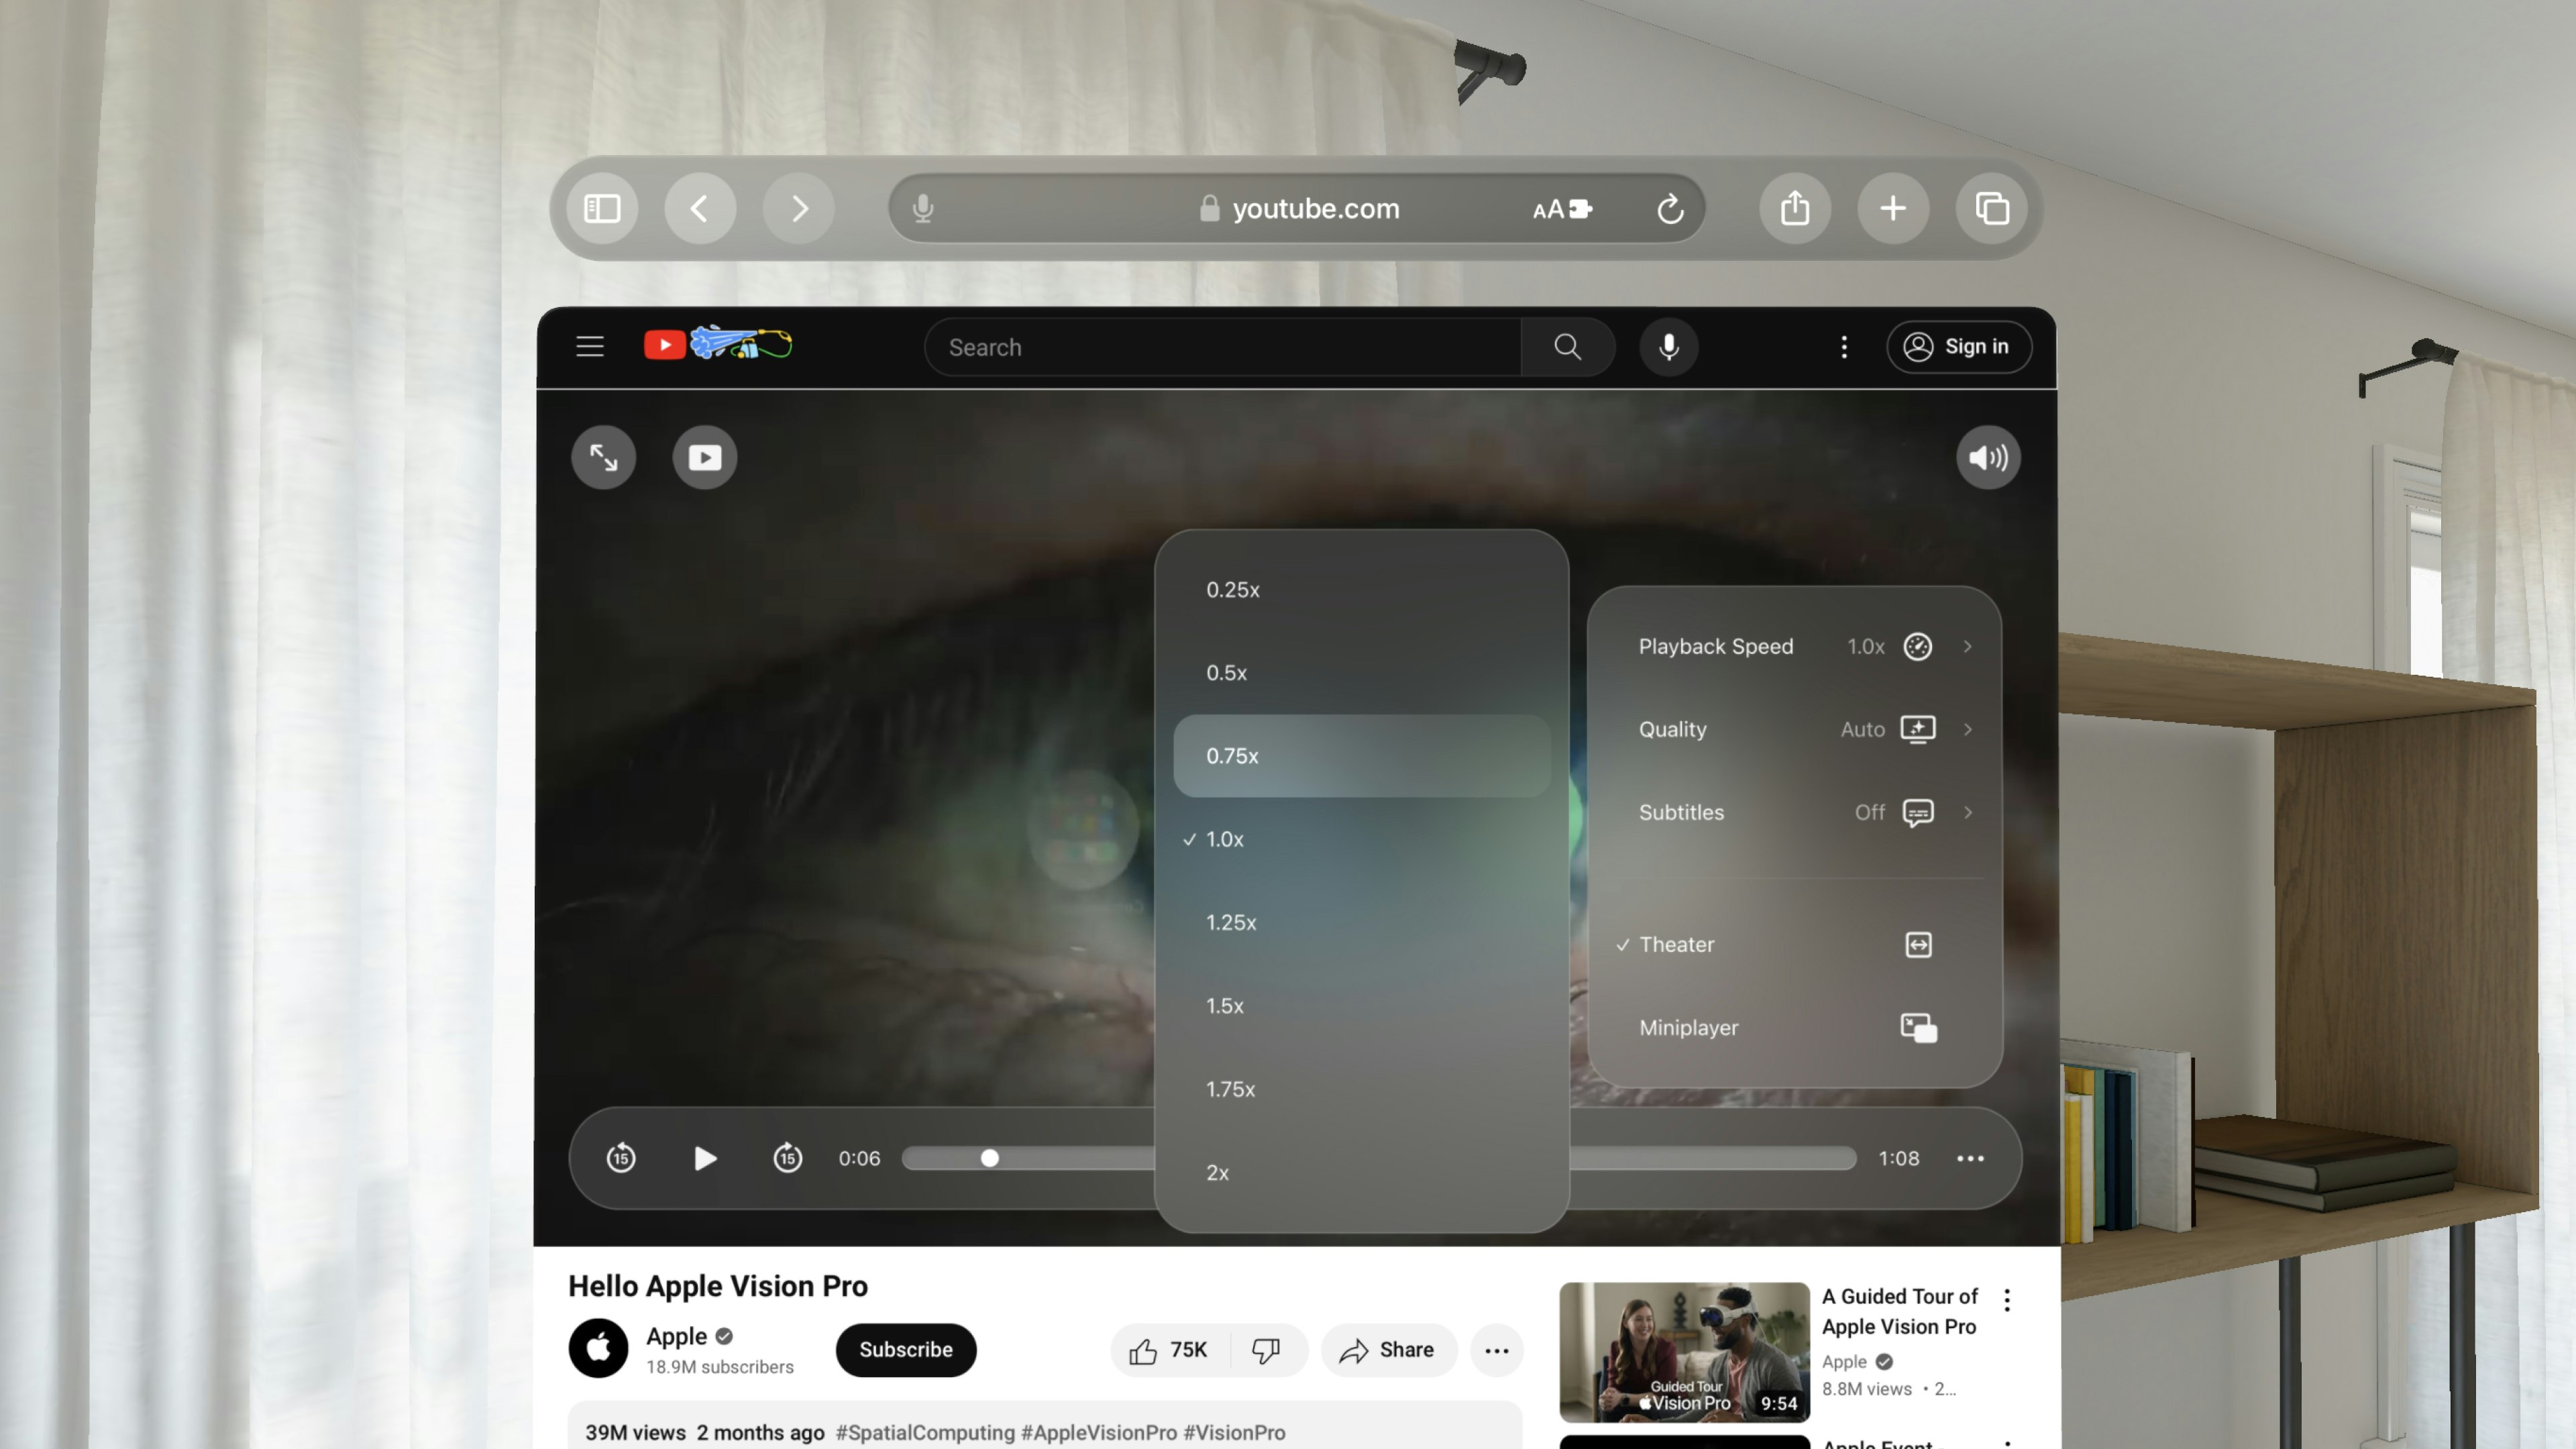This screenshot has width=2576, height=1449.
Task: Seek on the video progress bar track
Action: pyautogui.click(x=1378, y=1158)
